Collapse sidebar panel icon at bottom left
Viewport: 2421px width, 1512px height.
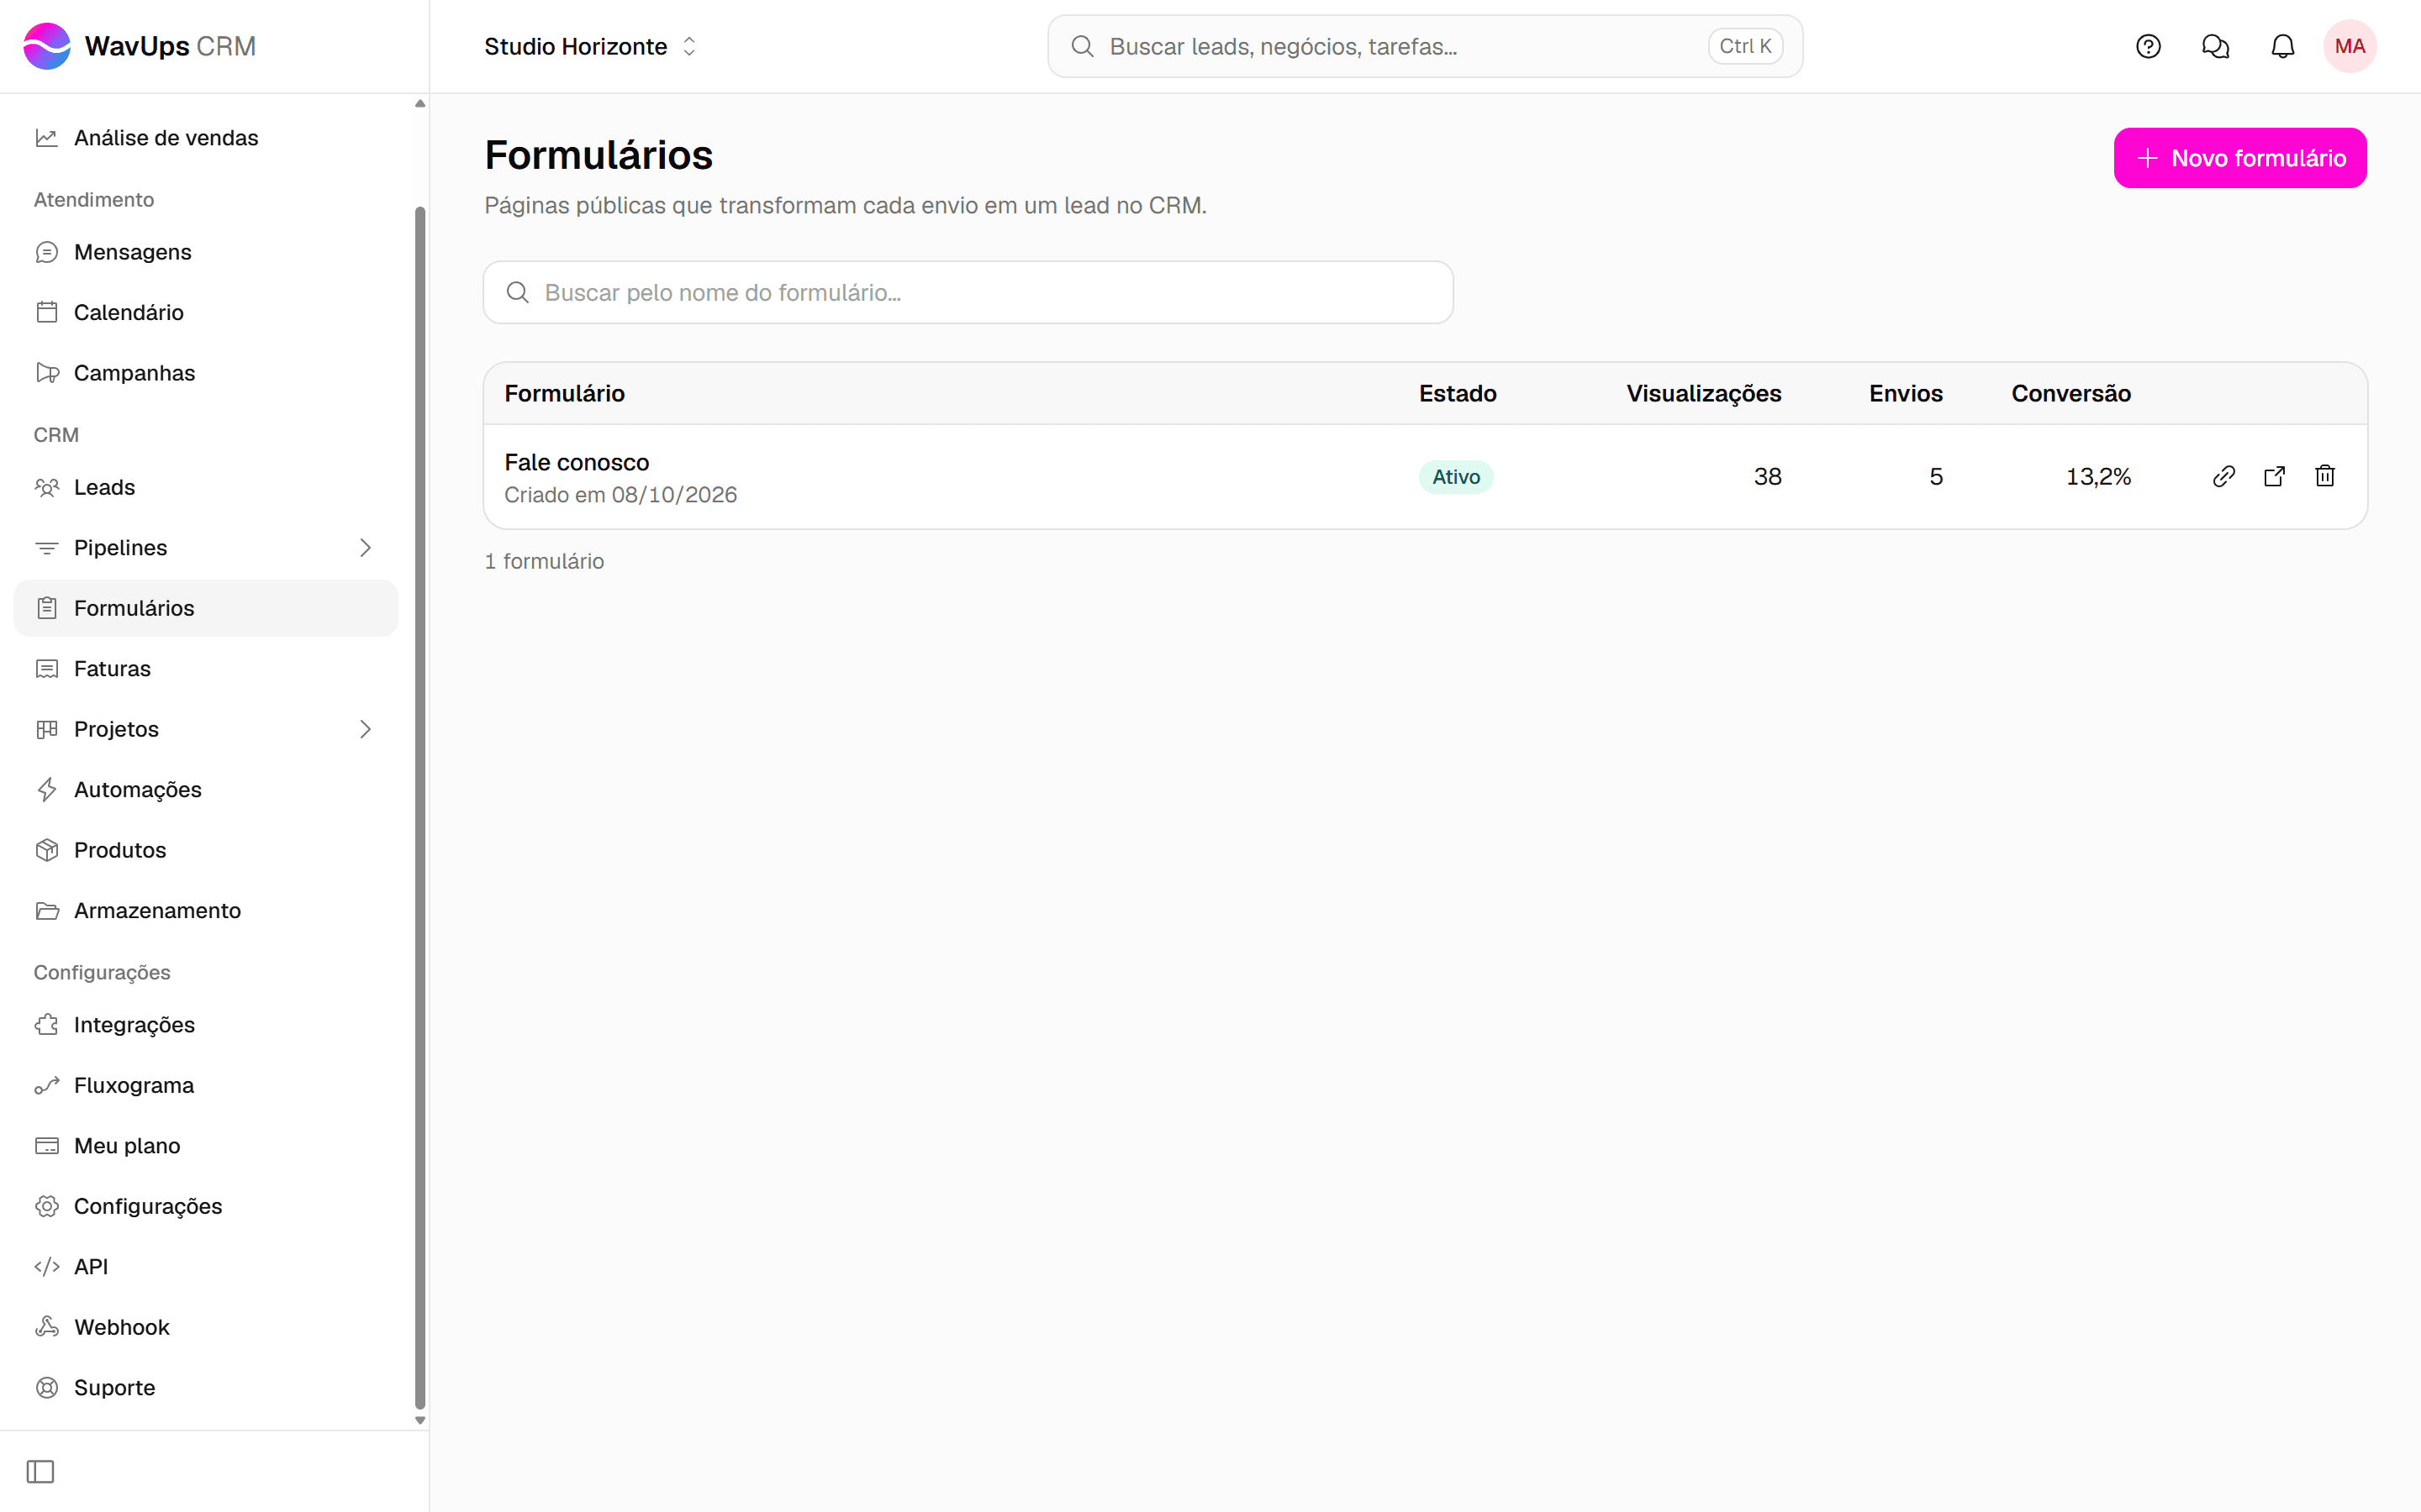click(x=40, y=1471)
